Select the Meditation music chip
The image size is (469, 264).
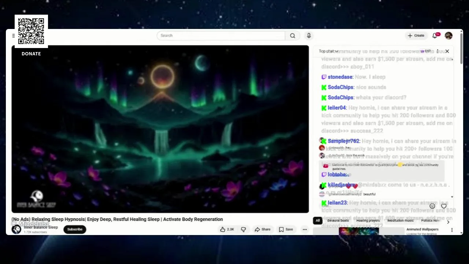coord(400,221)
